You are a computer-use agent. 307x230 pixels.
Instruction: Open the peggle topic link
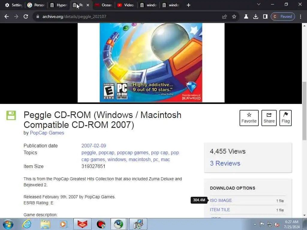pyautogui.click(x=89, y=152)
